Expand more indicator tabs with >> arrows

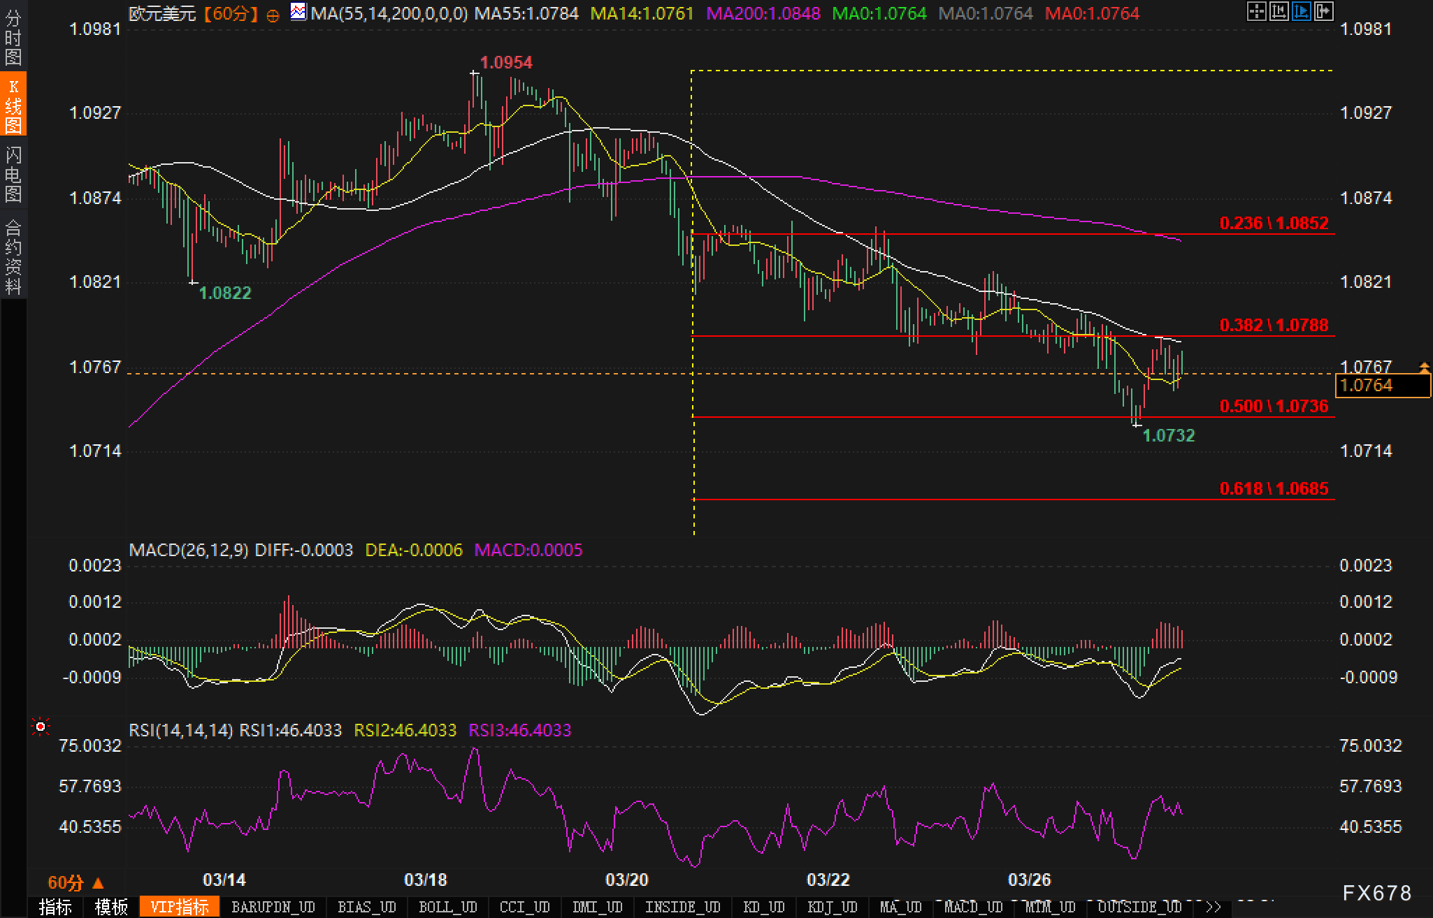click(1214, 907)
